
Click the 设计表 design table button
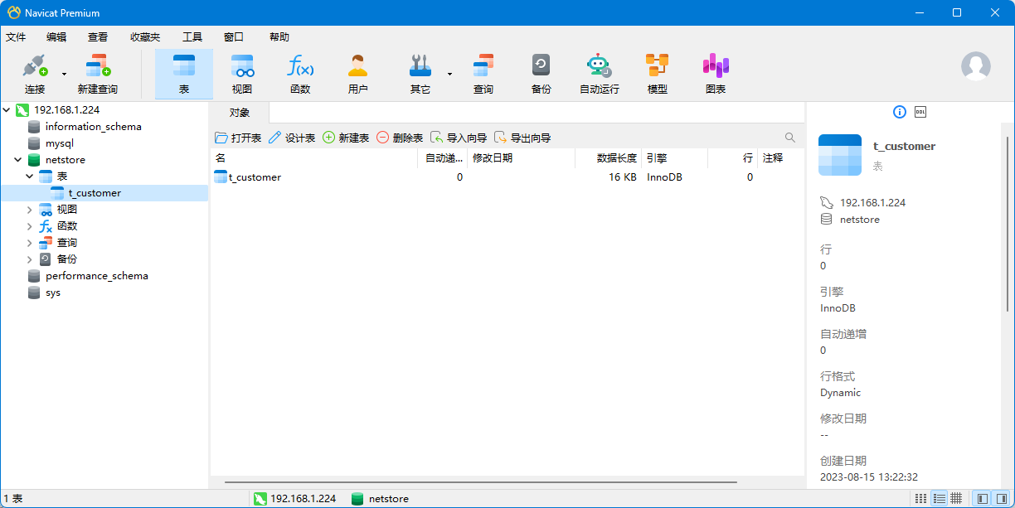pyautogui.click(x=291, y=138)
